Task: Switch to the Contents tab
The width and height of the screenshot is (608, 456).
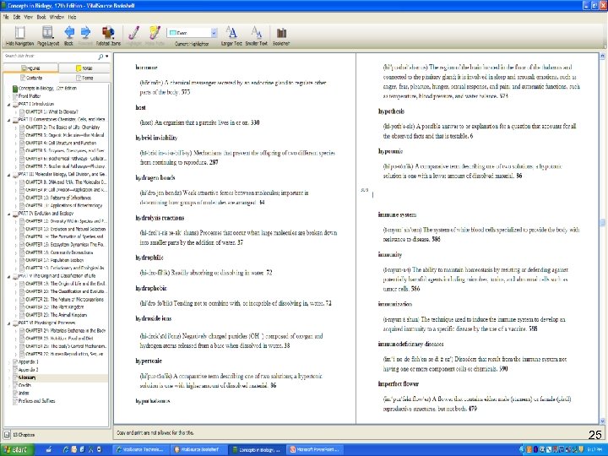Action: (30, 78)
